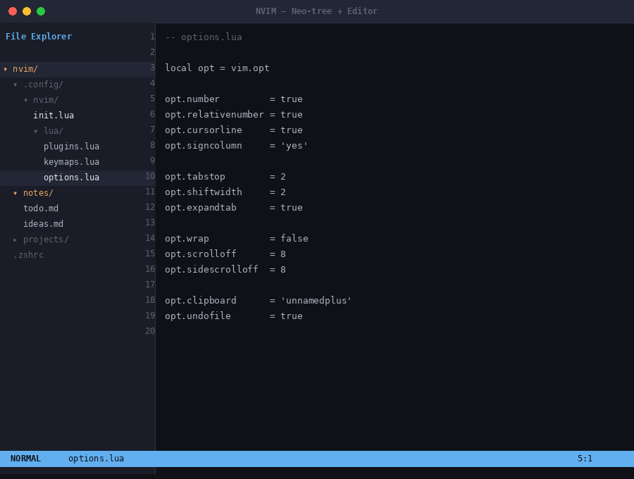Click the opt.number line
The image size is (634, 479).
point(234,99)
